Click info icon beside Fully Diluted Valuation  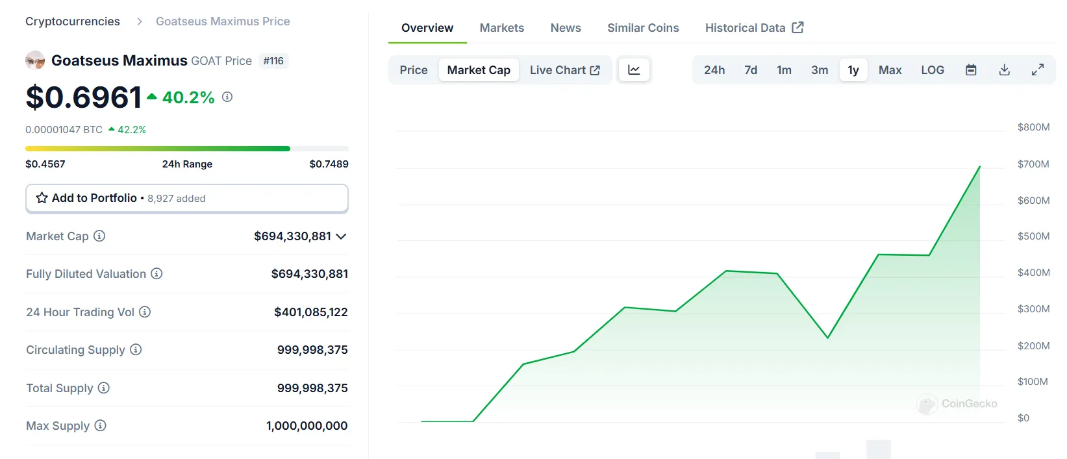click(157, 274)
